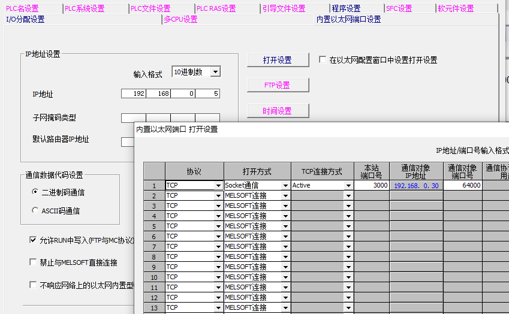This screenshot has width=509, height=314.
Task: Expand row 1 Socket通信 打开方式 dropdown
Action: (286, 186)
